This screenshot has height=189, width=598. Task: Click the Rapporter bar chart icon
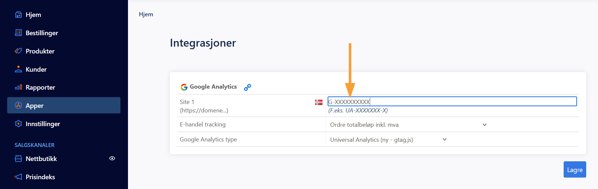pyautogui.click(x=18, y=87)
